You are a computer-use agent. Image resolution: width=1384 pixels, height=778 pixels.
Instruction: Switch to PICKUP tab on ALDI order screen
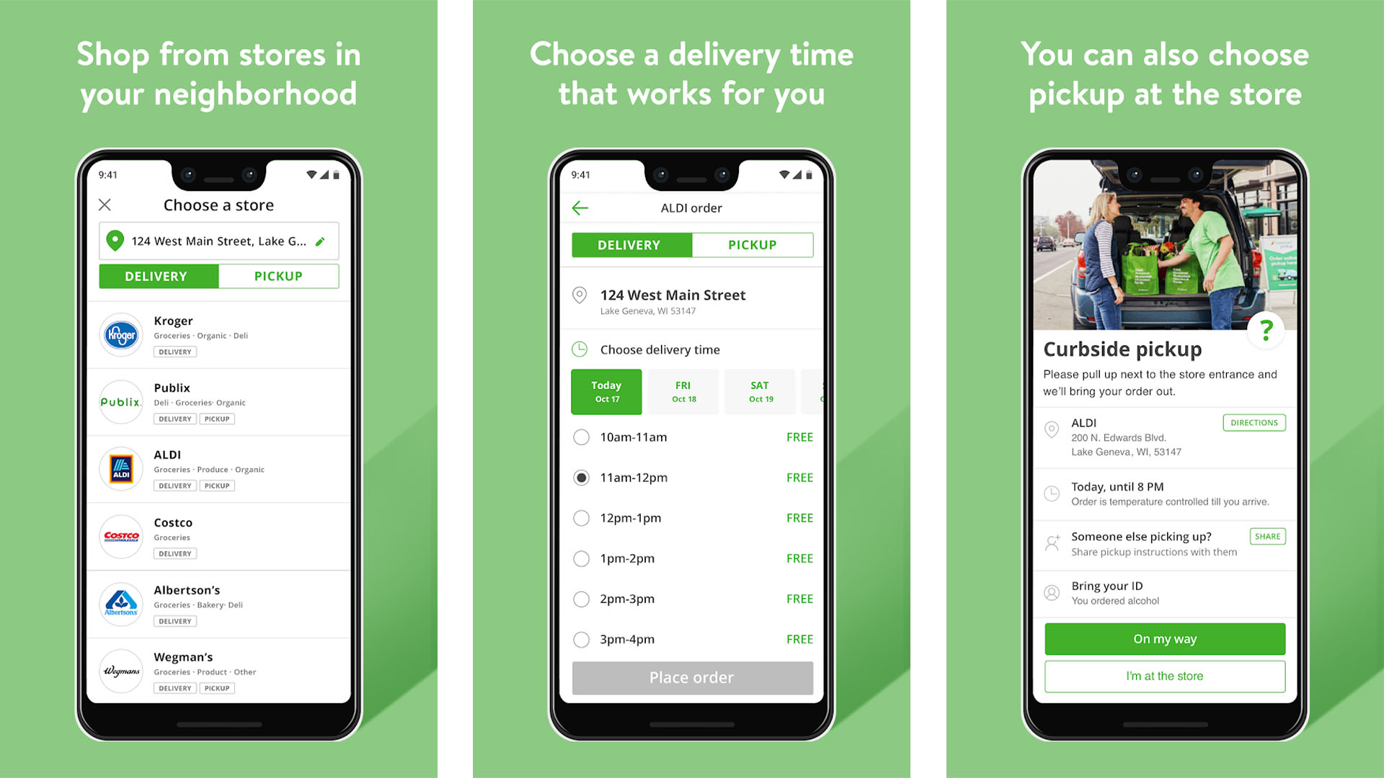point(751,243)
